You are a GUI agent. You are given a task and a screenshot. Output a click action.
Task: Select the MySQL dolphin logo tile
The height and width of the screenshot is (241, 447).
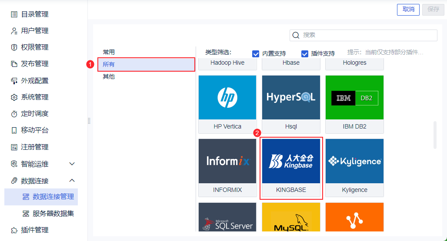(x=291, y=217)
